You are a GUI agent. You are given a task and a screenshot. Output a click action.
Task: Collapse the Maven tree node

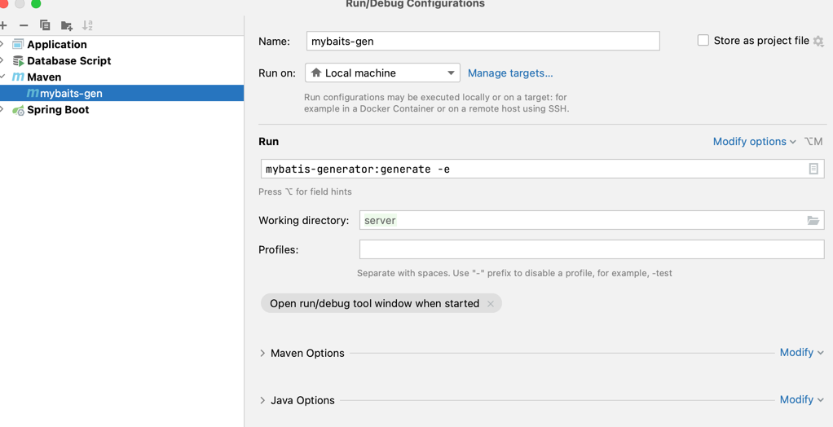click(x=2, y=77)
